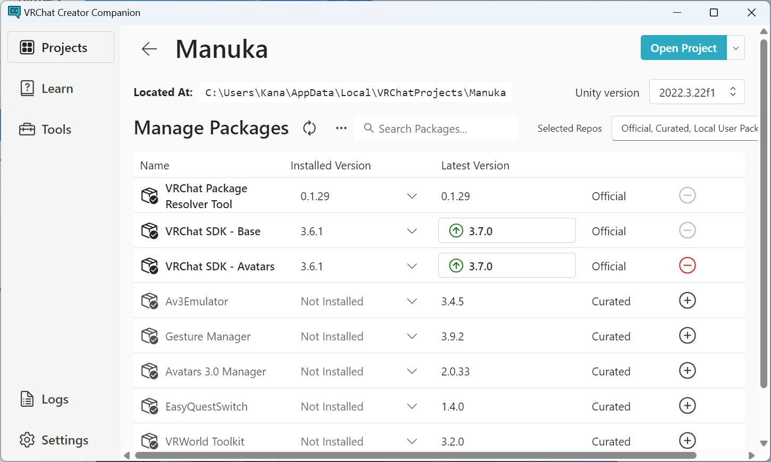Open the three-dot more options menu
The width and height of the screenshot is (771, 462).
click(341, 128)
